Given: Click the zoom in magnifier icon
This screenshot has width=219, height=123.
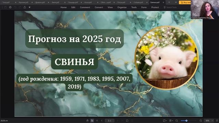Looking at the screenshot, I should (201, 121).
